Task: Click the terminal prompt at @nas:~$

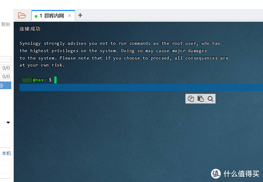Action: point(35,80)
